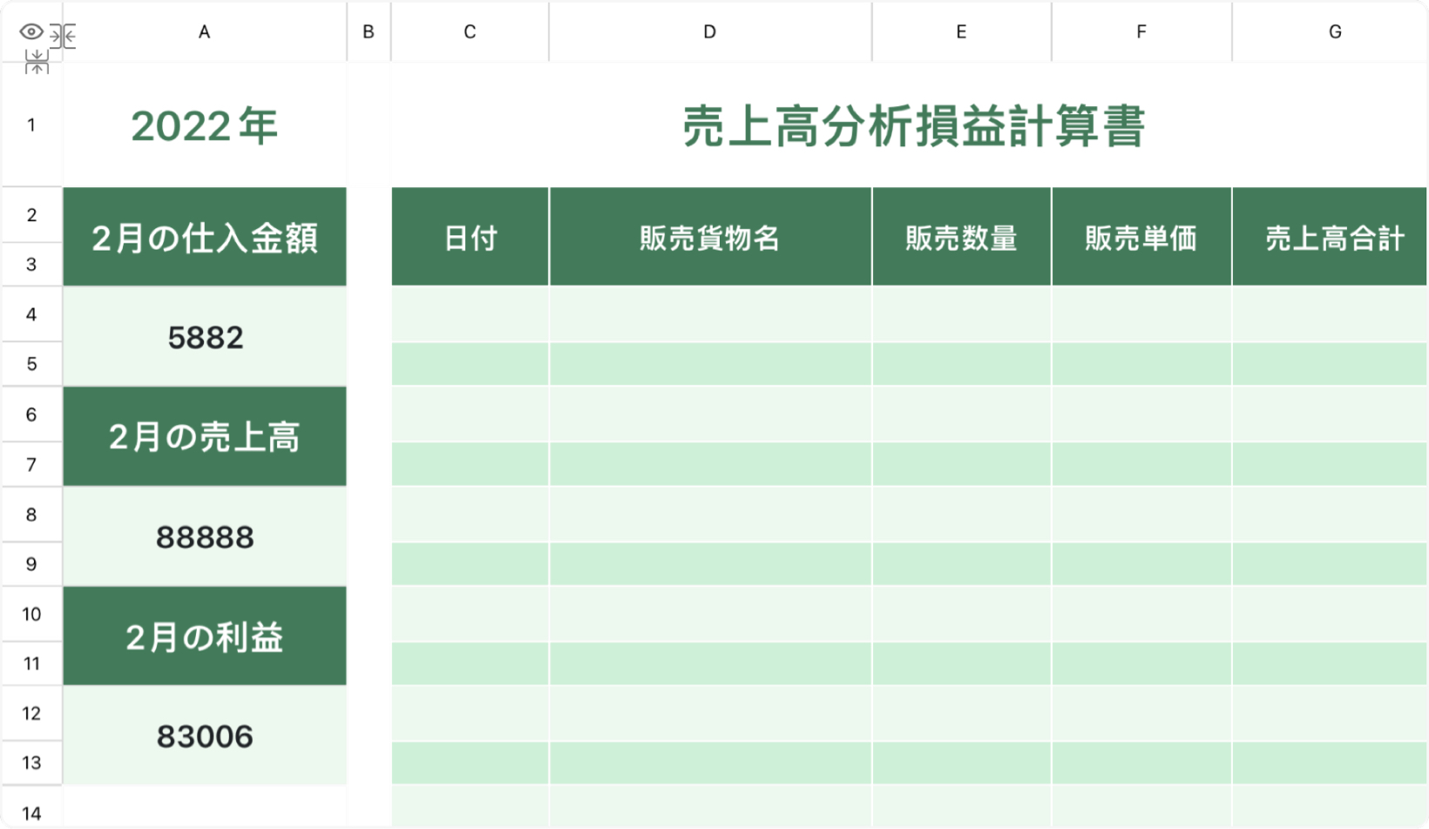
Task: Select row 6 header
Action: 31,414
